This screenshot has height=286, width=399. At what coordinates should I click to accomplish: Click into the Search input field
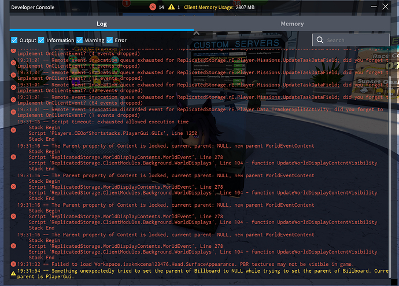coord(353,40)
